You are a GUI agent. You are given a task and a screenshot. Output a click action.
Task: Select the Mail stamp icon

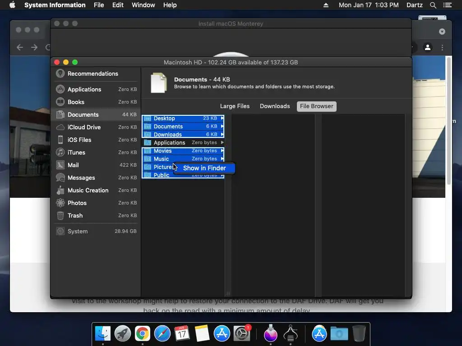60,165
